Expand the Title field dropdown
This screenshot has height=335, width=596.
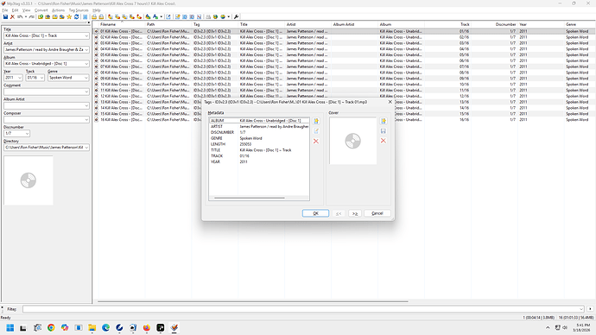pos(86,35)
